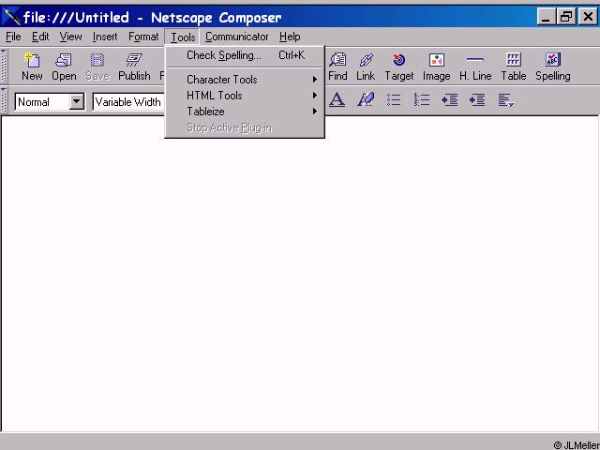The image size is (600, 450).
Task: Insert a picture using the Image icon
Action: [436, 67]
